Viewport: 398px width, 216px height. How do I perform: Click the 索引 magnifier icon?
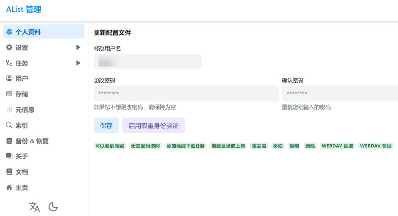(x=9, y=125)
